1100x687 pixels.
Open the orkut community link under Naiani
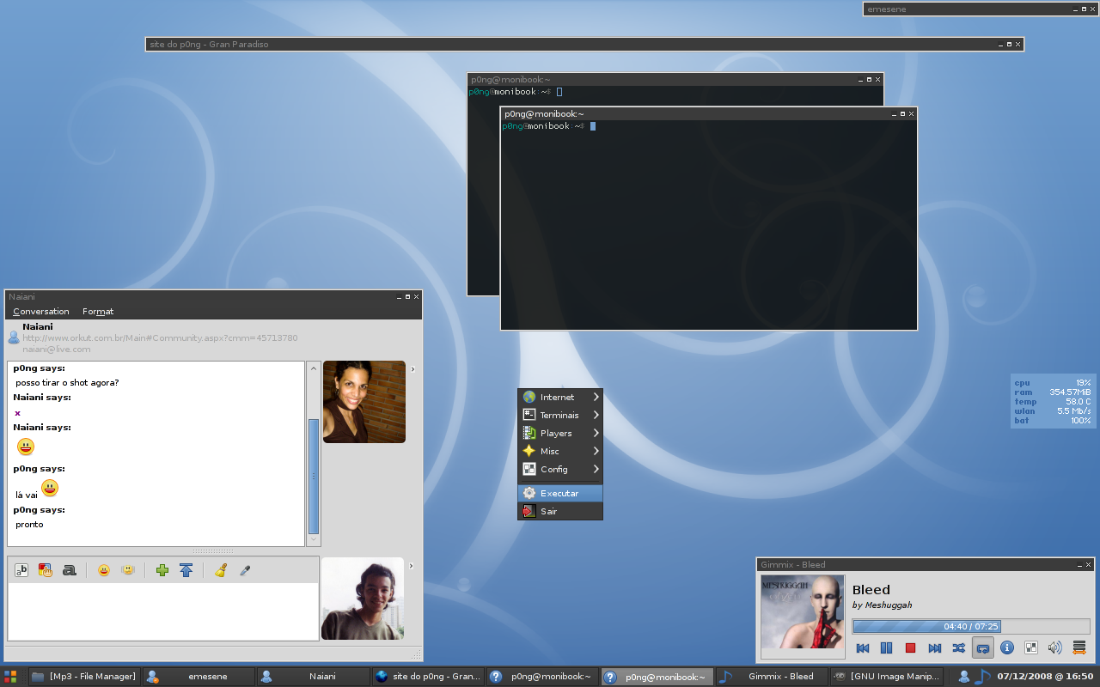(x=160, y=337)
